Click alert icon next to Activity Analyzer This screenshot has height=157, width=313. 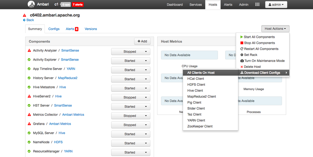tap(29, 51)
